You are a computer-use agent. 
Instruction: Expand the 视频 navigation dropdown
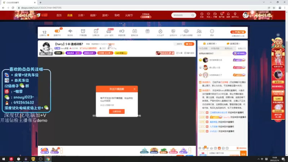[x=93, y=15]
